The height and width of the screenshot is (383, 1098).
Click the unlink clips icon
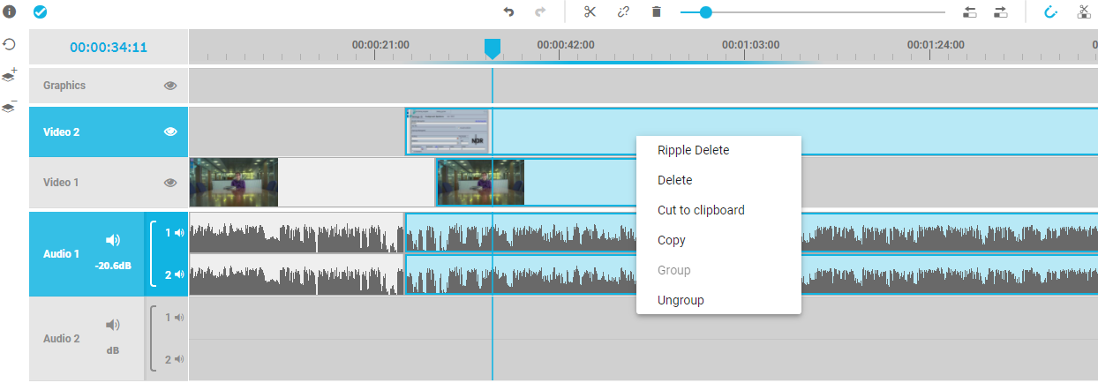623,12
